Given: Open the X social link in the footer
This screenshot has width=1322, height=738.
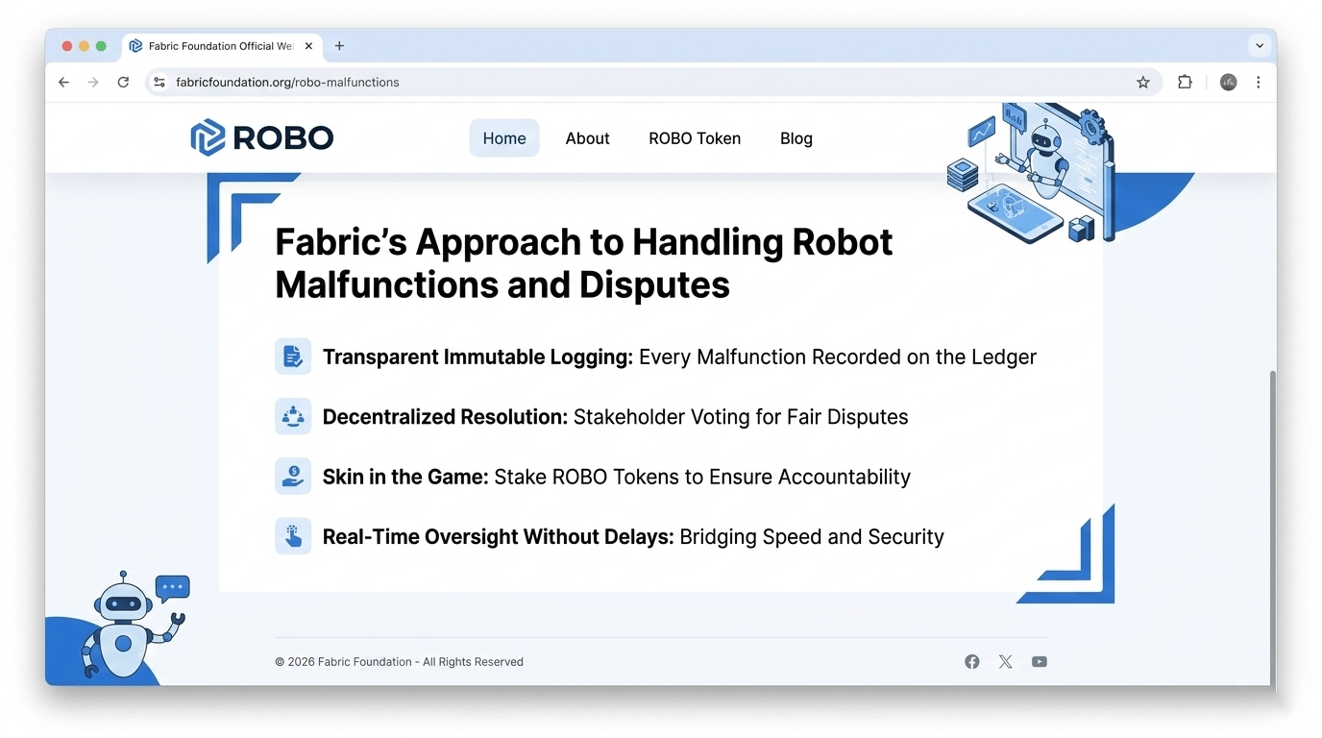Looking at the screenshot, I should click(x=1006, y=662).
